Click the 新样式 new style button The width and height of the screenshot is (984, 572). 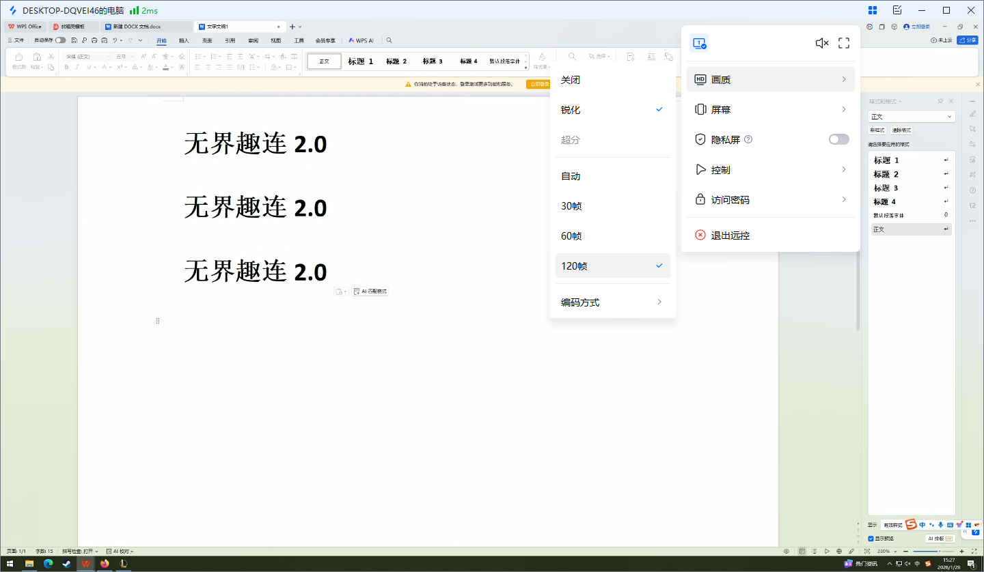point(877,130)
